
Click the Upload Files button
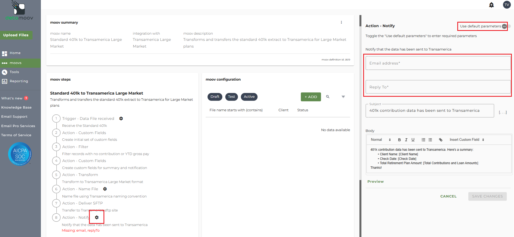16,35
